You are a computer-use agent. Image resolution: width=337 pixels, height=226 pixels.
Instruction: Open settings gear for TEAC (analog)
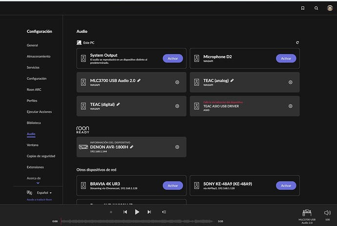291,82
